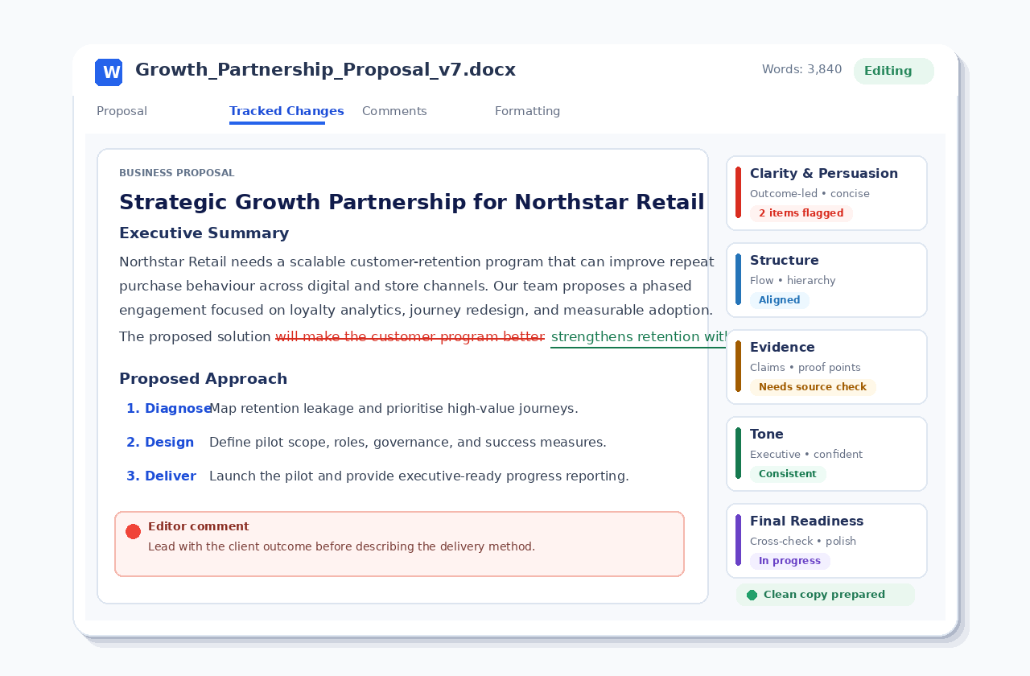Image resolution: width=1030 pixels, height=676 pixels.
Task: Open the Evidence review card
Action: pos(826,367)
